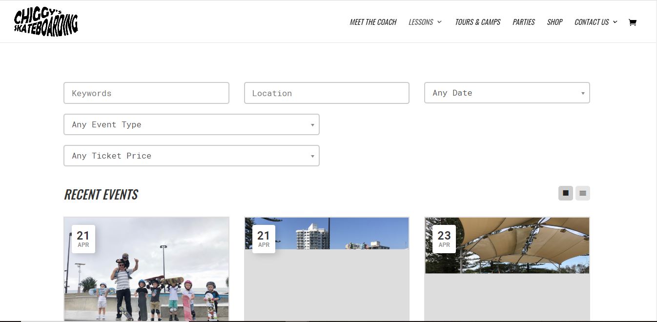Open the Any Date dropdown
The width and height of the screenshot is (657, 322).
tap(507, 93)
